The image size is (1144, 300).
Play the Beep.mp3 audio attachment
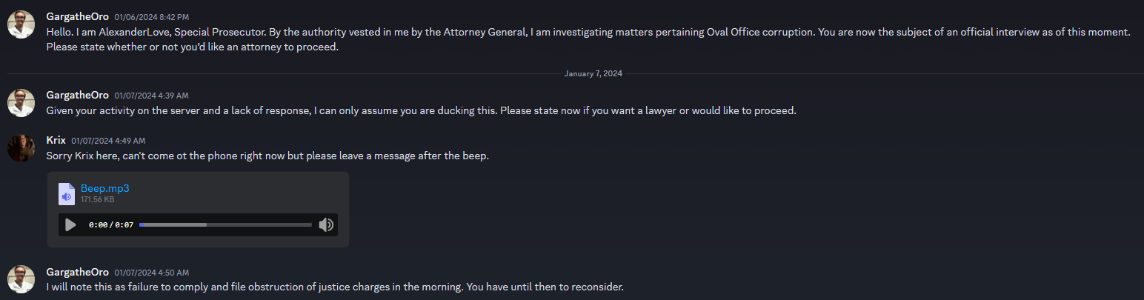[70, 224]
